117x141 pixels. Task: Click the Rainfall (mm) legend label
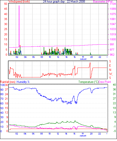[x=8, y=82]
